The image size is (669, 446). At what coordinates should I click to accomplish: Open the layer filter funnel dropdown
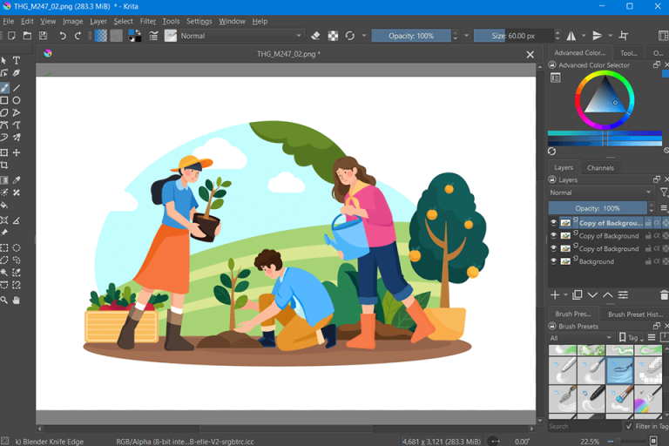pos(665,193)
